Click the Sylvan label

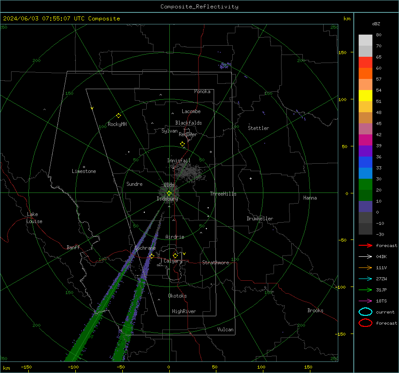pos(169,131)
